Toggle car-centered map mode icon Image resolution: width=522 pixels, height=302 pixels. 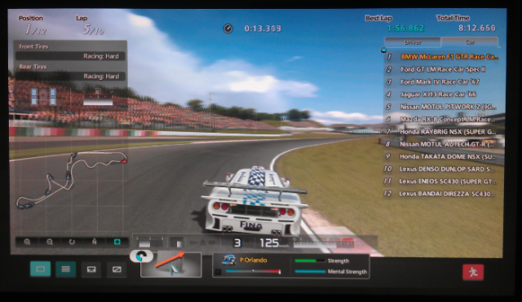[117, 242]
